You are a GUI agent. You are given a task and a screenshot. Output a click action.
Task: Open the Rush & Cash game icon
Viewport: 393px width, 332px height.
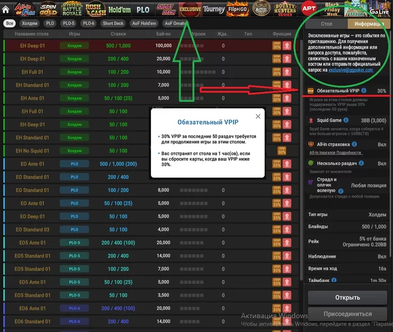click(95, 10)
